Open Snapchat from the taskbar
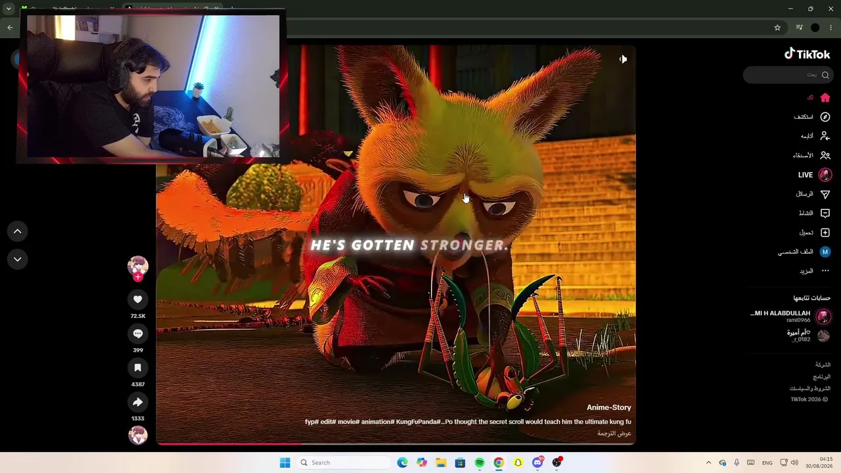841x473 pixels. pos(518,462)
